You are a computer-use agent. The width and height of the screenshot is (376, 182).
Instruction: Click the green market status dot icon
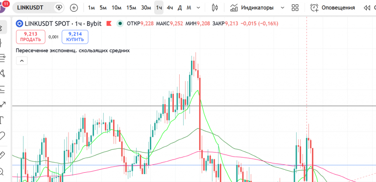120,23
